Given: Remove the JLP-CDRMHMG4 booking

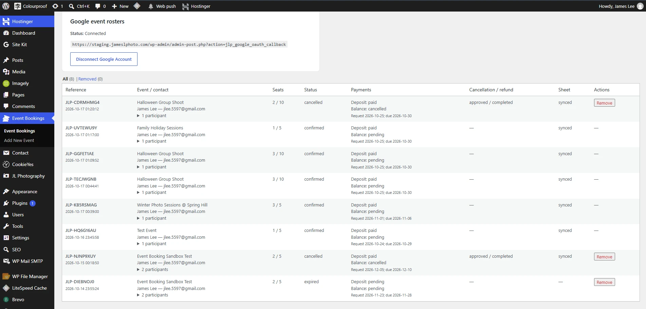Looking at the screenshot, I should click(x=604, y=103).
